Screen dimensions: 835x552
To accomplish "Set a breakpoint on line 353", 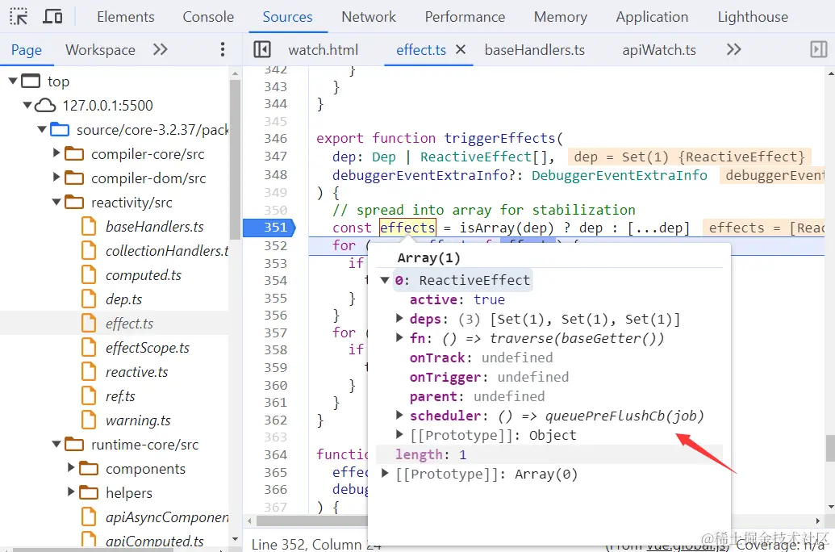I will tap(275, 263).
